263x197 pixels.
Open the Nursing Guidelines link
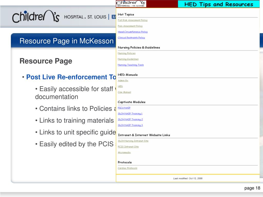coord(128,59)
